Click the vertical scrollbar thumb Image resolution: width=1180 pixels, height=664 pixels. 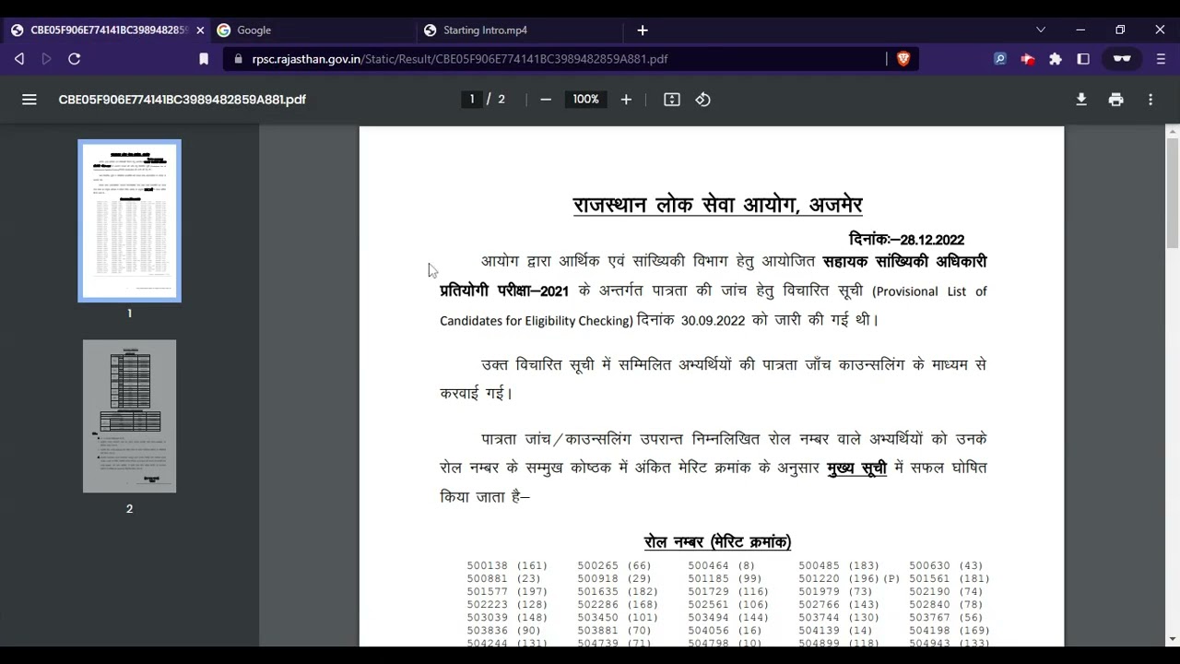1173,192
